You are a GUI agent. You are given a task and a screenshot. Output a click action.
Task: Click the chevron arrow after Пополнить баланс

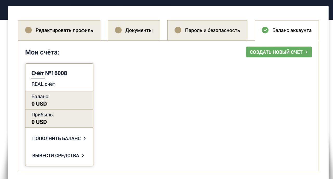coord(85,138)
